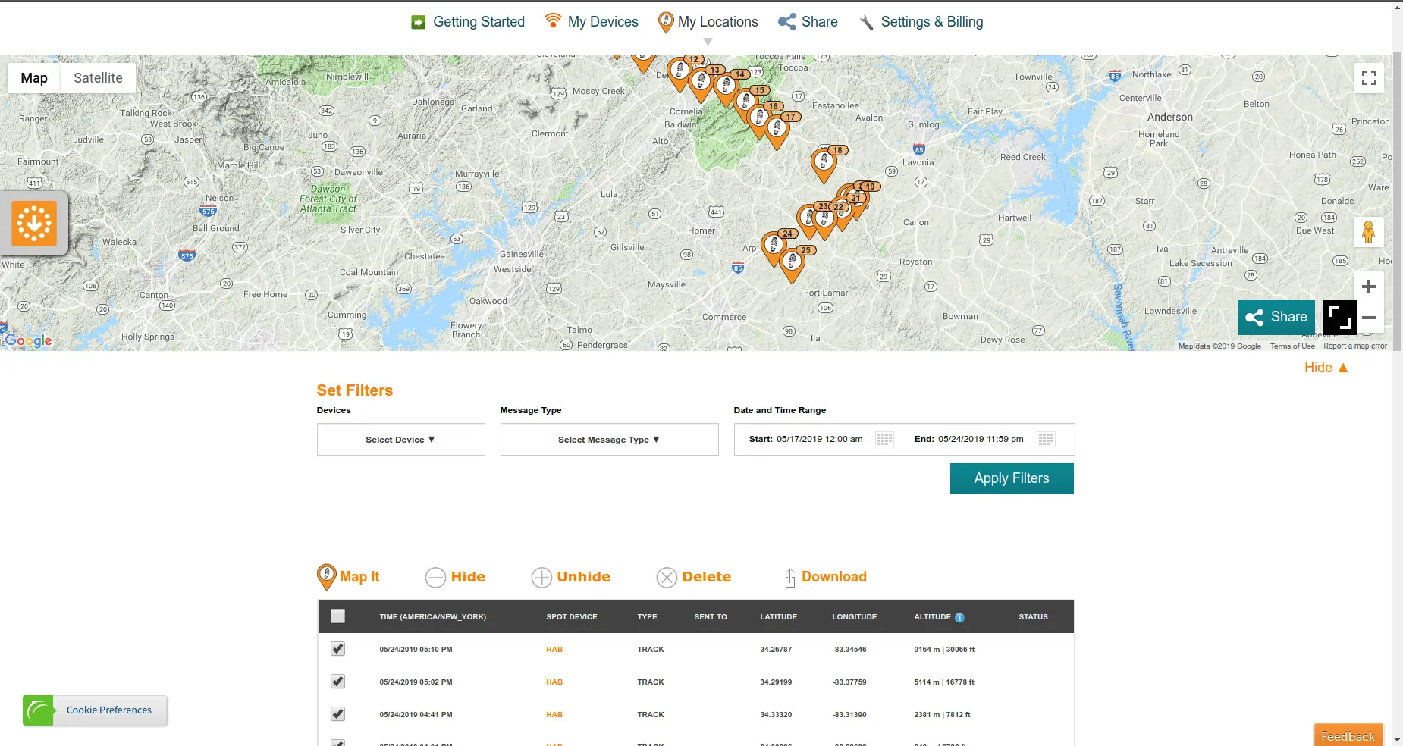Toggle select-all checkbox in table header
The width and height of the screenshot is (1403, 746).
click(337, 616)
